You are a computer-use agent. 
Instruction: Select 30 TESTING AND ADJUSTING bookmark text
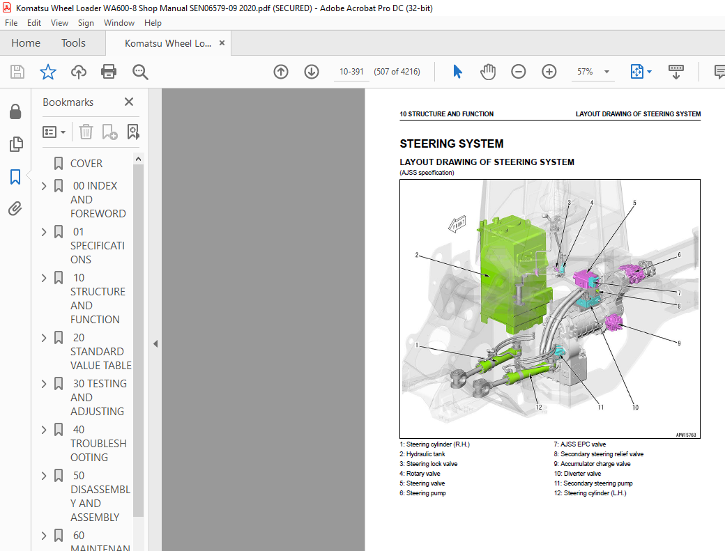coord(98,398)
